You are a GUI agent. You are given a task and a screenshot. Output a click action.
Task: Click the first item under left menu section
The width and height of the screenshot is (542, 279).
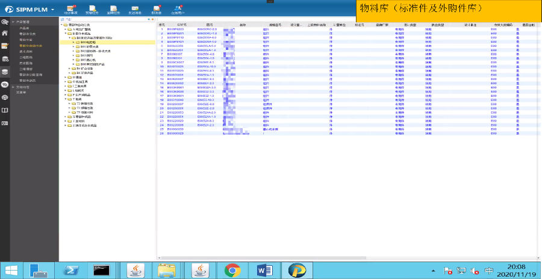pos(24,28)
